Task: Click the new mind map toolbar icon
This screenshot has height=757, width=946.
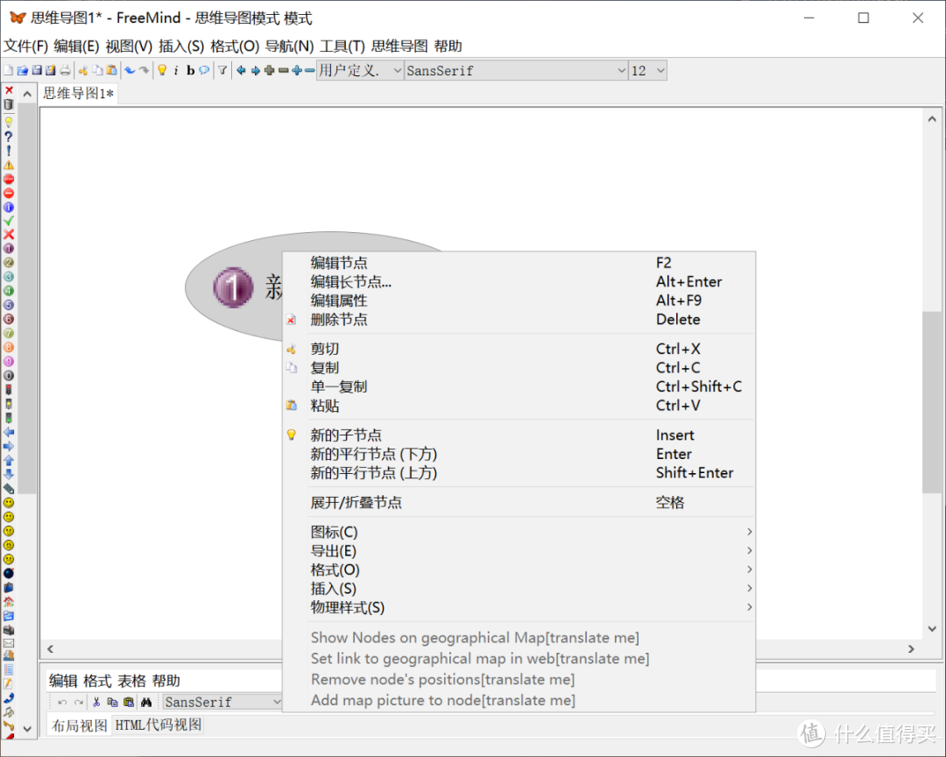Action: pos(8,71)
